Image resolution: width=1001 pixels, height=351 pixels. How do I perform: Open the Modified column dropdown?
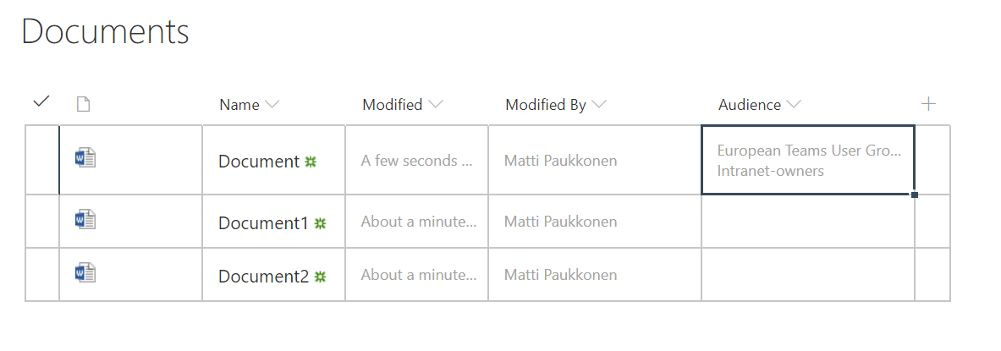pos(435,105)
